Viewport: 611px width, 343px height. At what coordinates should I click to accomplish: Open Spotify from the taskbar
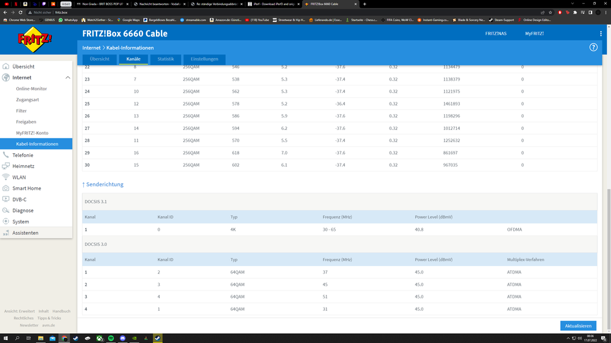click(111, 338)
